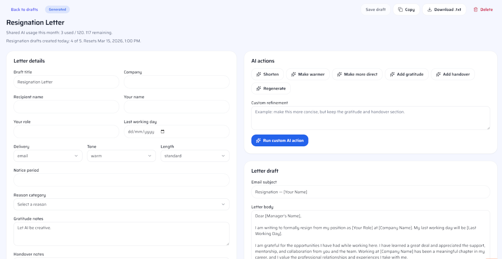Select the Make warmer AI action

(308, 74)
